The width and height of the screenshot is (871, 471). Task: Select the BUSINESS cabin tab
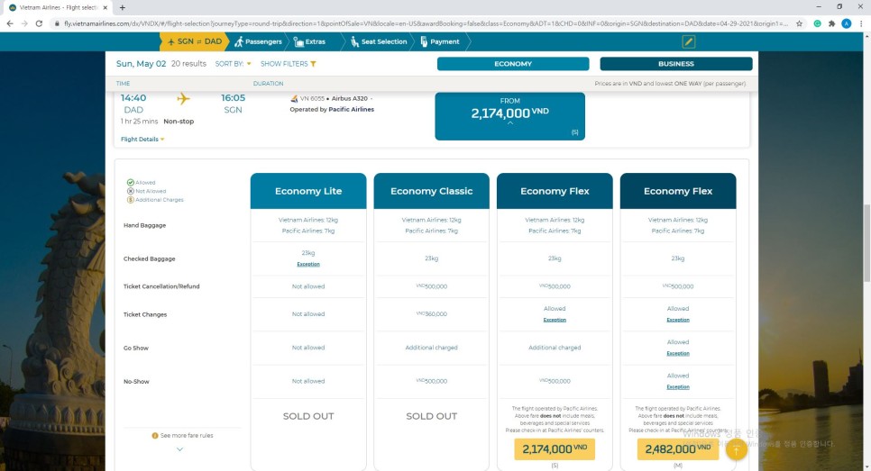[676, 64]
